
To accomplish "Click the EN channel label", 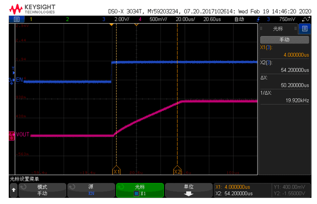I will (x=19, y=80).
